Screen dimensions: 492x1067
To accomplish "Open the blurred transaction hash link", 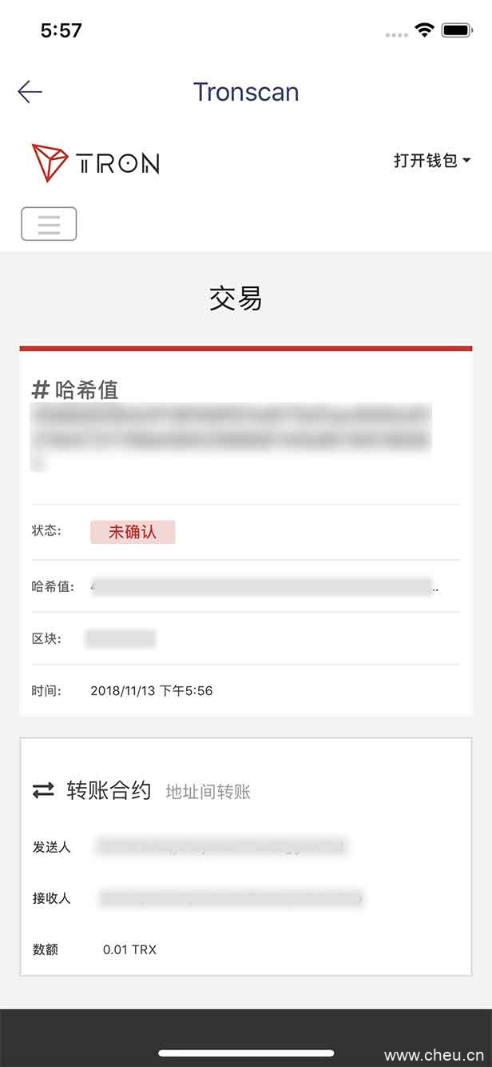I will 264,587.
